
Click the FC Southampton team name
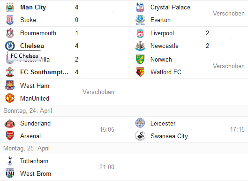[44, 72]
